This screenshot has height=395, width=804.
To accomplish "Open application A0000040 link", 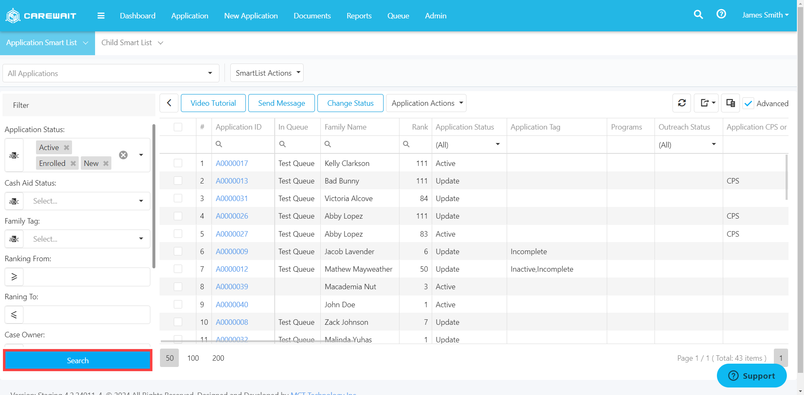I will [232, 305].
